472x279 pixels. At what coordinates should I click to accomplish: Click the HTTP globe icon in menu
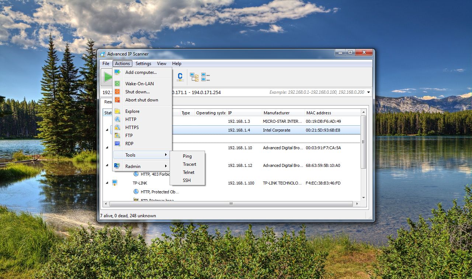point(117,119)
